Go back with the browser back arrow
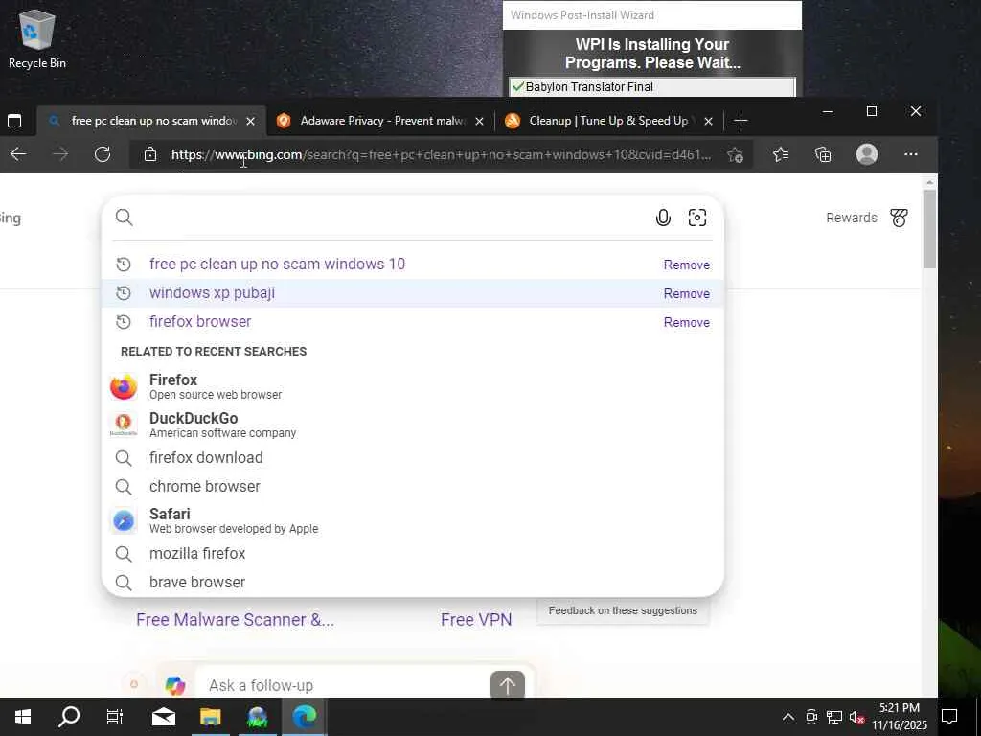Image resolution: width=981 pixels, height=736 pixels. pos(18,154)
